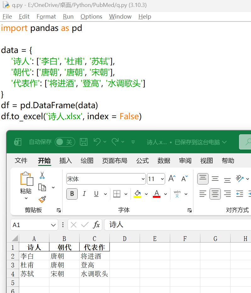Click Increase Font Size icon

point(172,179)
